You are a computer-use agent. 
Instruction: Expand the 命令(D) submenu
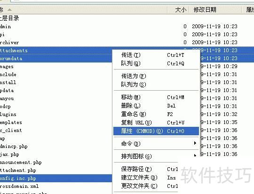[x=156, y=144]
